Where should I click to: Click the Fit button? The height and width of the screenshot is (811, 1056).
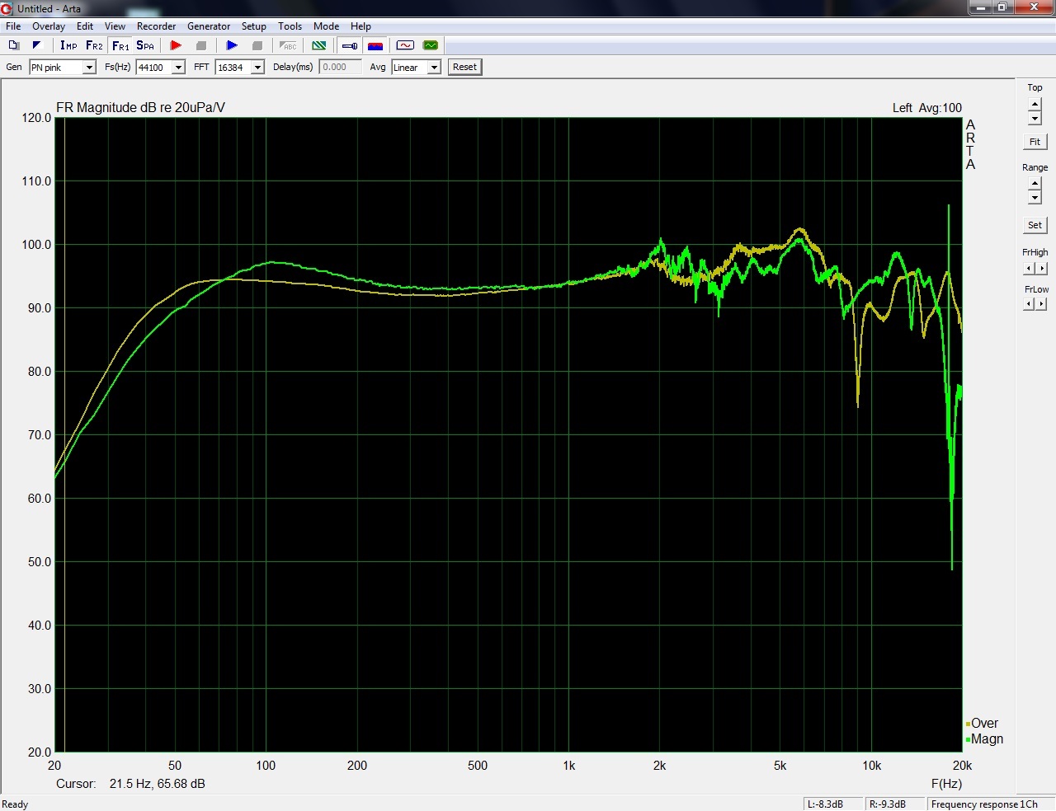(1035, 142)
